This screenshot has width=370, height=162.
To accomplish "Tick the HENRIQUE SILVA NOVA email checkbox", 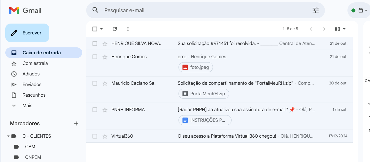I will coord(95,43).
